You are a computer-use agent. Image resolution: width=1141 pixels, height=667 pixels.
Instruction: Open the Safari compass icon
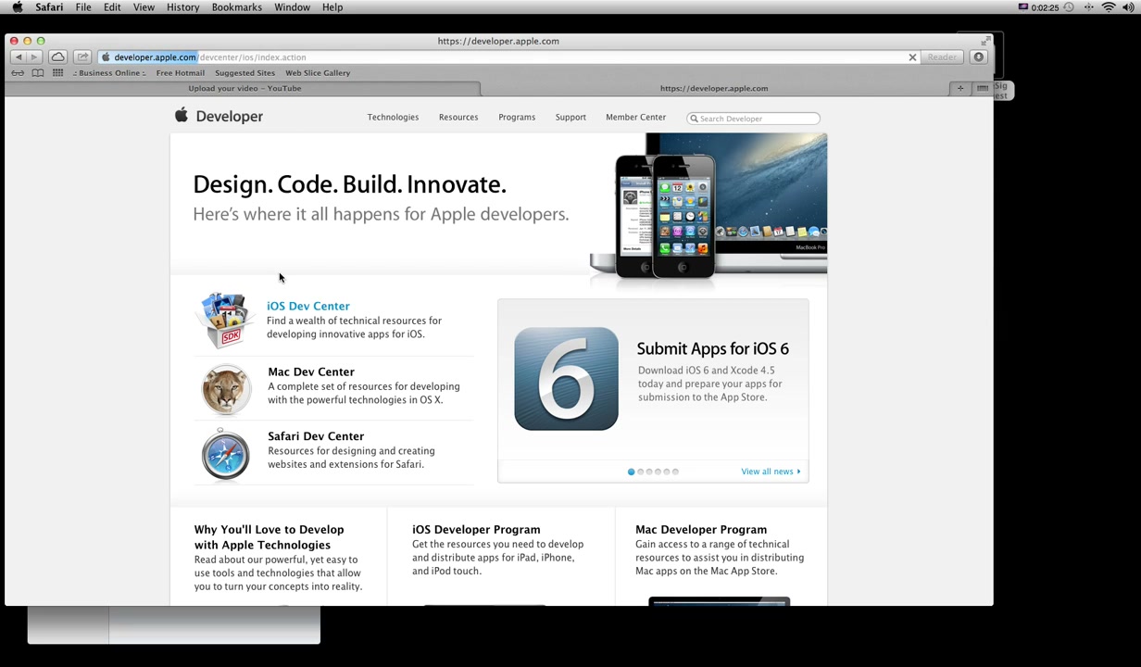(x=226, y=454)
